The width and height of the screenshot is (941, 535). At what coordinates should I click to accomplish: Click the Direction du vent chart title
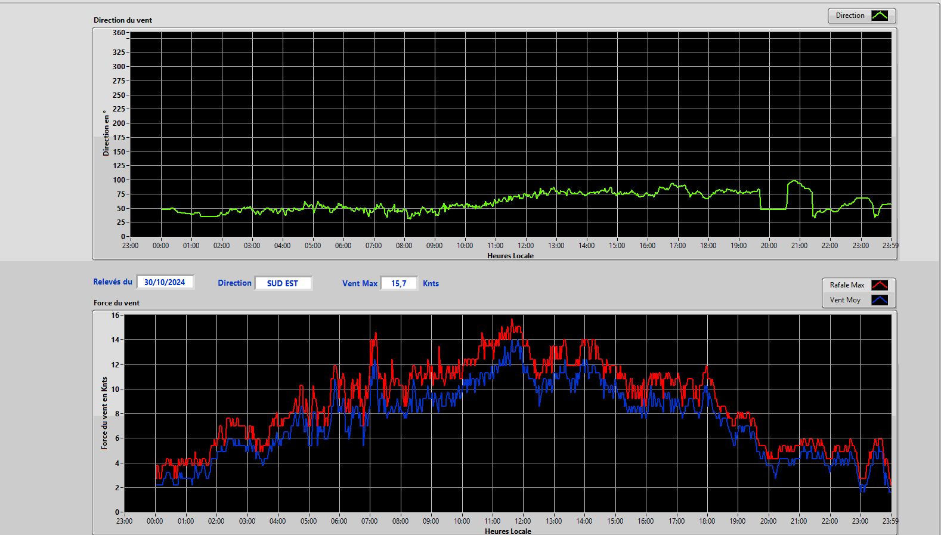click(x=123, y=20)
